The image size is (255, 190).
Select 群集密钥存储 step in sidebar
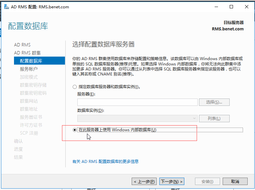pyautogui.click(x=33, y=85)
